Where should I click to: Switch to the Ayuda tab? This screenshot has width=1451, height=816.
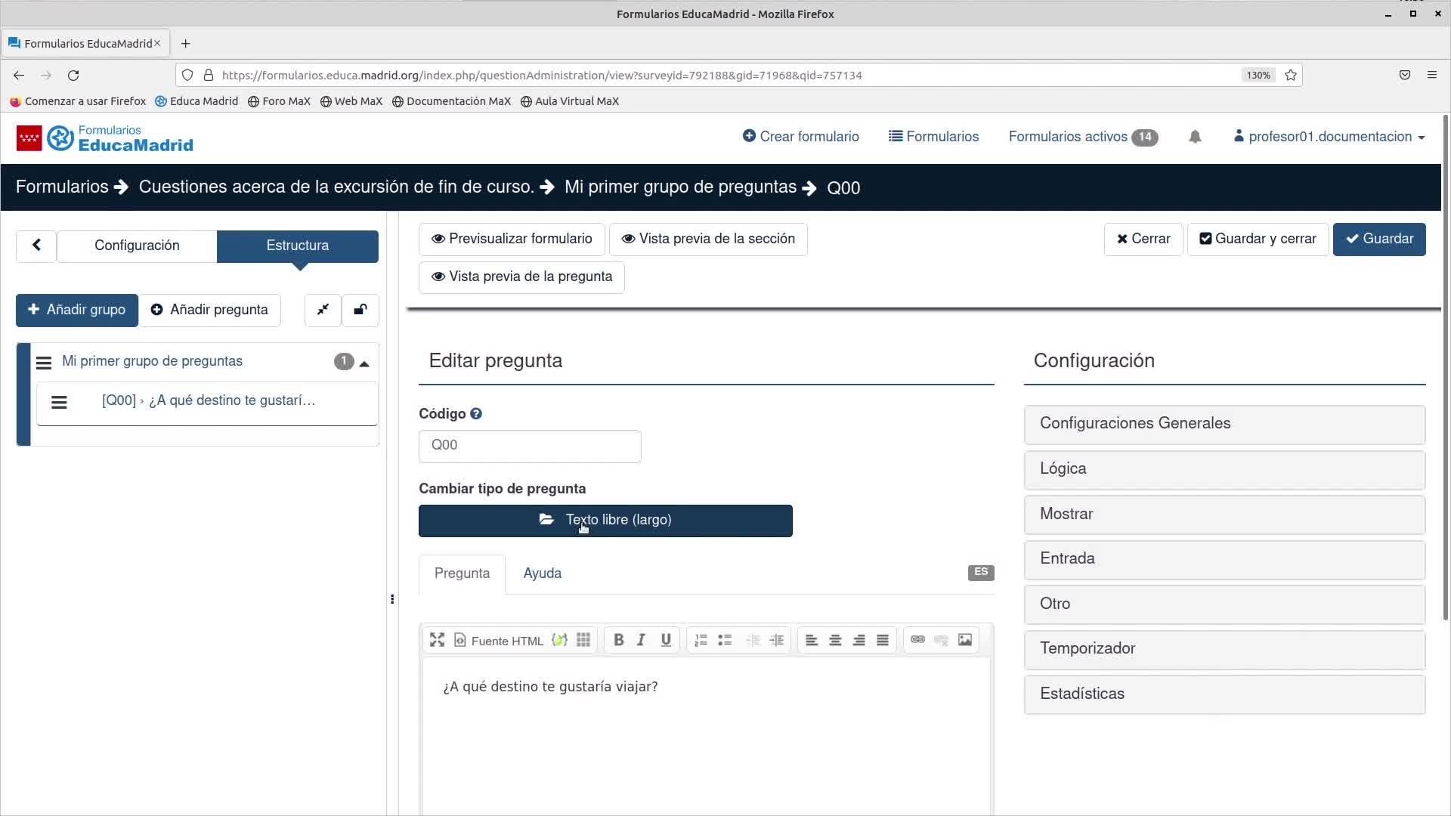click(542, 573)
